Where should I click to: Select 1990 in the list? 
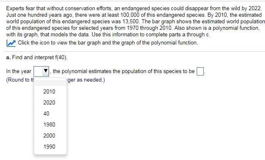(49, 147)
